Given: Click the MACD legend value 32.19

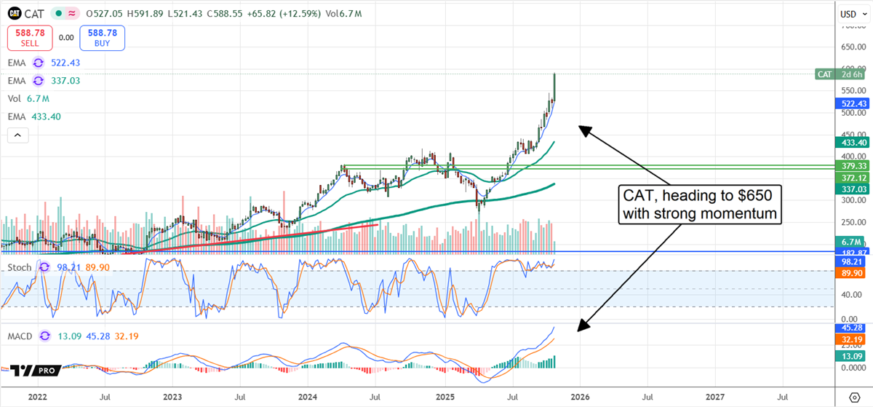Looking at the screenshot, I should (x=125, y=336).
